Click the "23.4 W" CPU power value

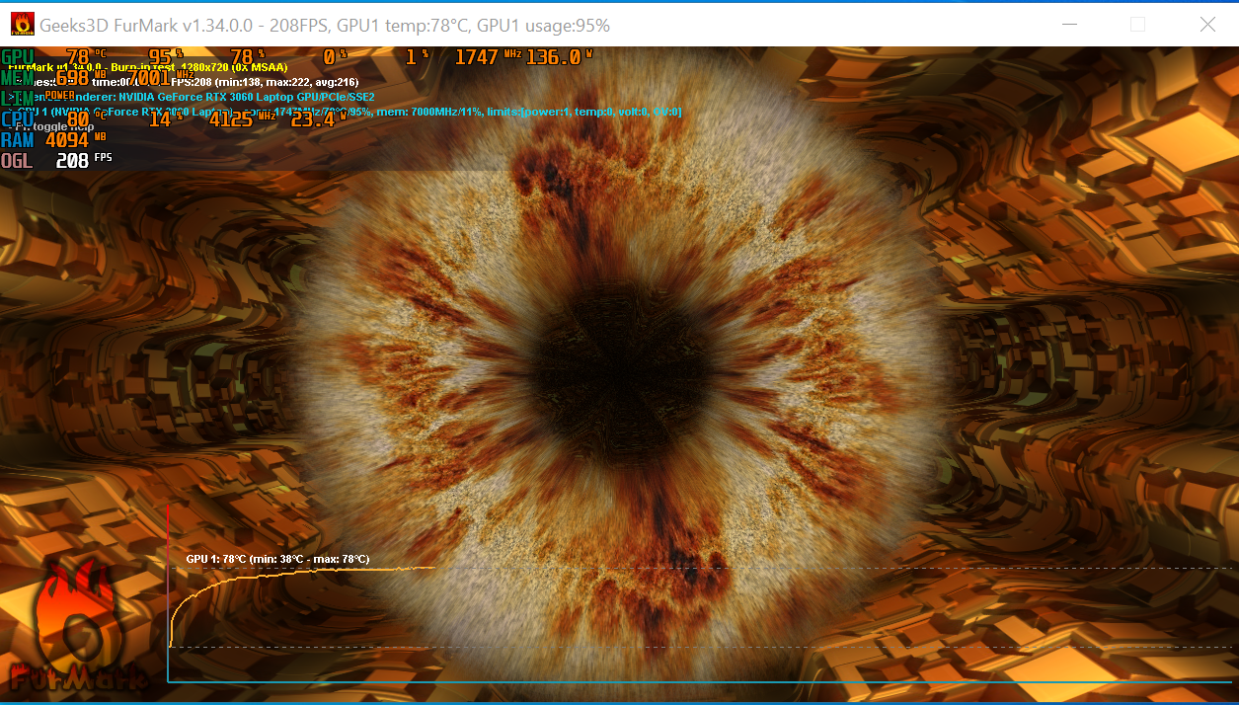(318, 119)
